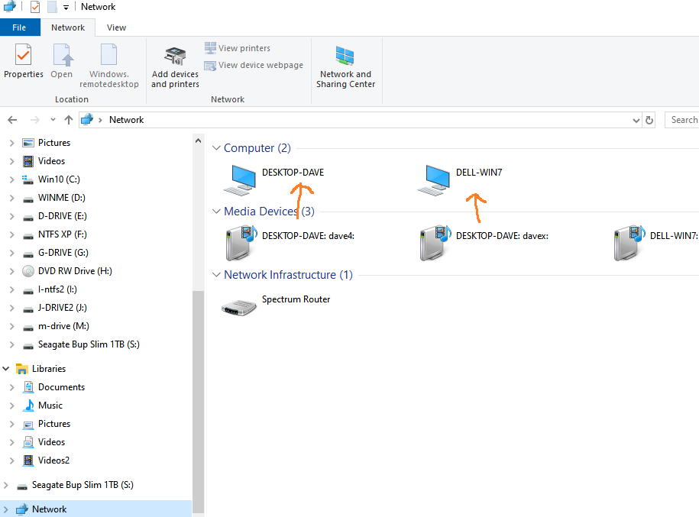Expand the Network tree node

pos(6,509)
